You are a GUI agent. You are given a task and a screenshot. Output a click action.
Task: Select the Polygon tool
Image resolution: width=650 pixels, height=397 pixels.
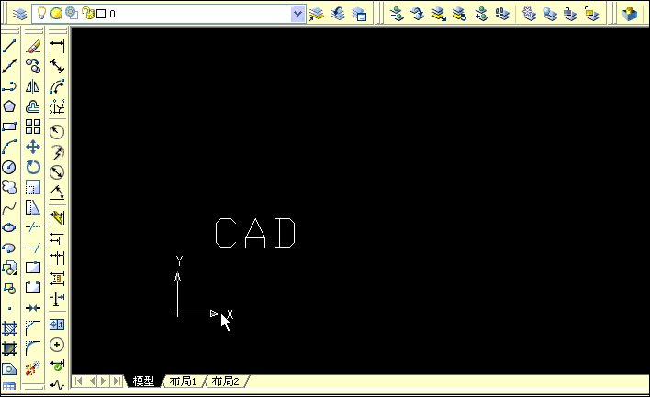[9, 106]
